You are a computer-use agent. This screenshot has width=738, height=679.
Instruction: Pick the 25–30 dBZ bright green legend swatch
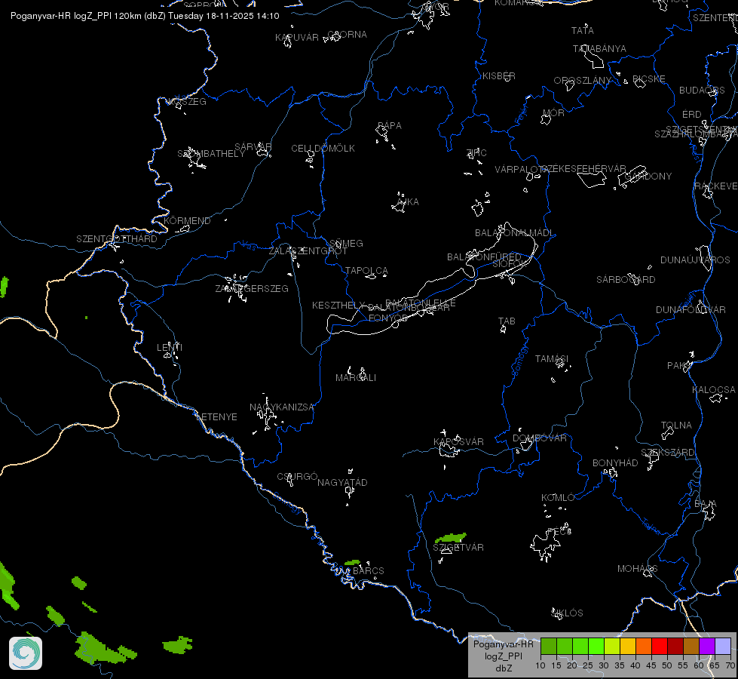(x=596, y=646)
